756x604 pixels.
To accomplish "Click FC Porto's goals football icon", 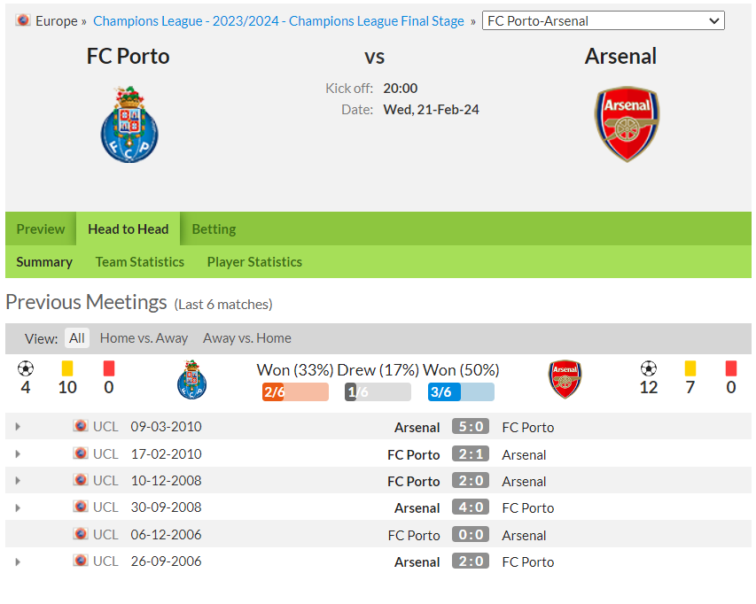I will tap(26, 369).
